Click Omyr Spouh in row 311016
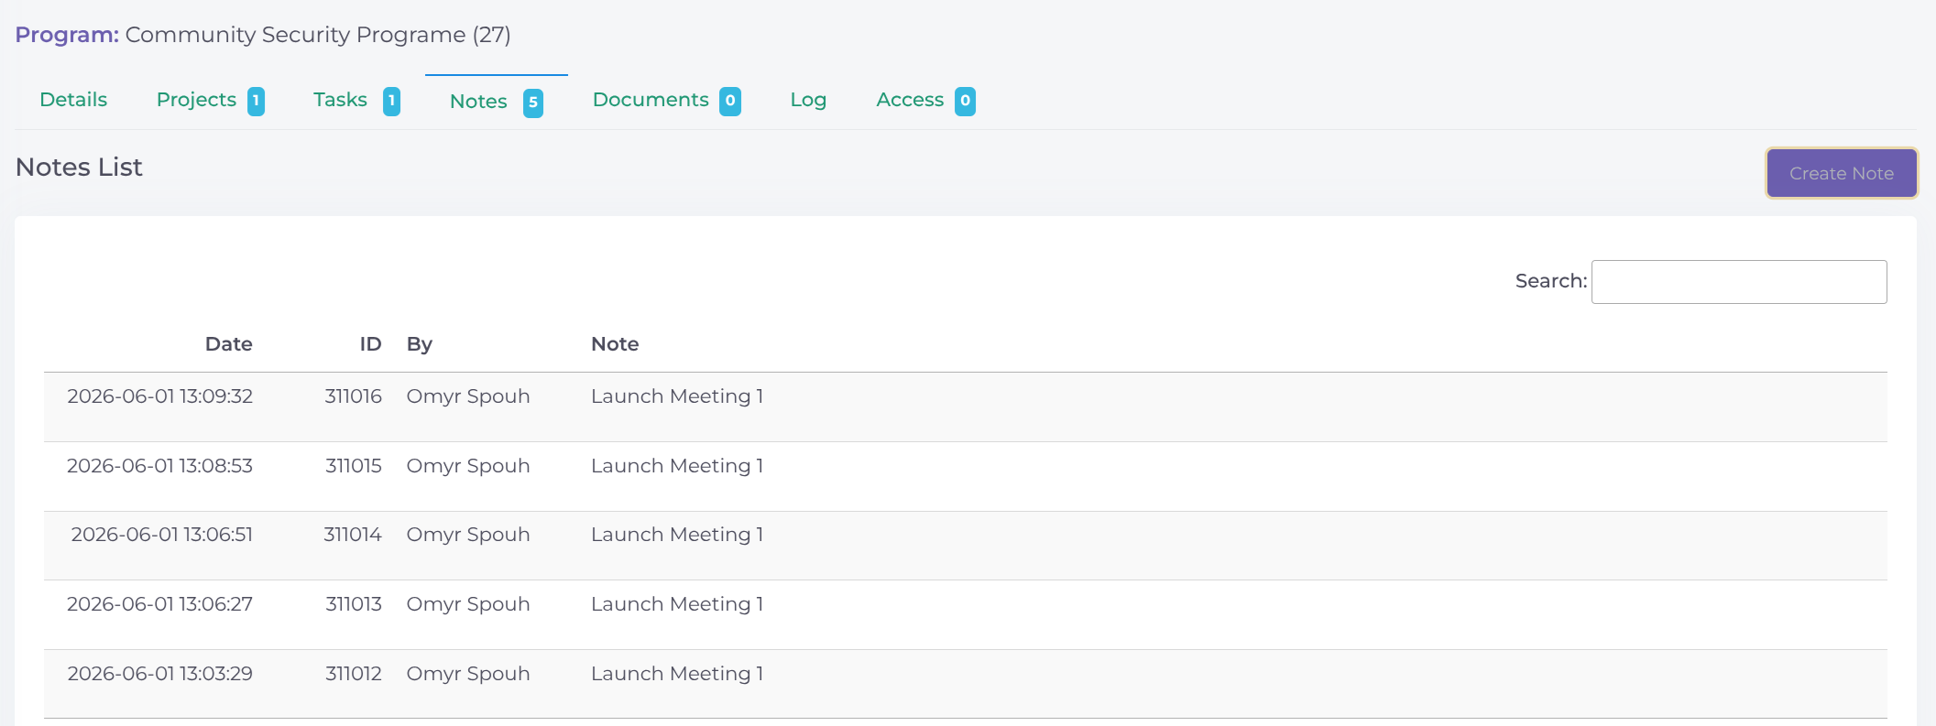Image resolution: width=1936 pixels, height=726 pixels. tap(468, 396)
